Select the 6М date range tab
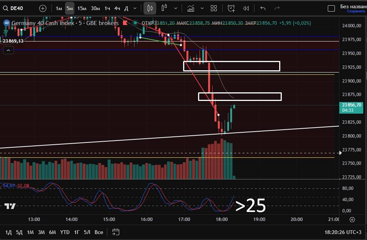 click(x=52, y=232)
